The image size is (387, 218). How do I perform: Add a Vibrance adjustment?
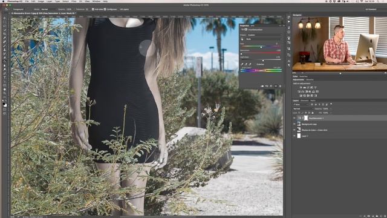tap(316, 87)
